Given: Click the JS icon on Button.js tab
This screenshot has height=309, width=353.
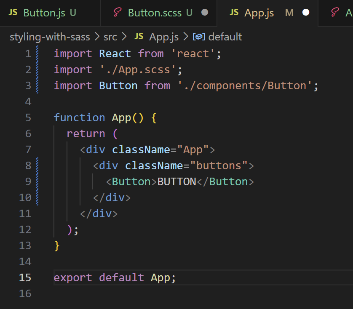Looking at the screenshot, I should coord(13,12).
